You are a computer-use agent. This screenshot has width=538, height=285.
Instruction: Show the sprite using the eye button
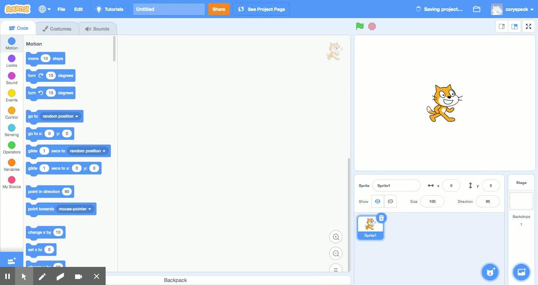pyautogui.click(x=378, y=201)
